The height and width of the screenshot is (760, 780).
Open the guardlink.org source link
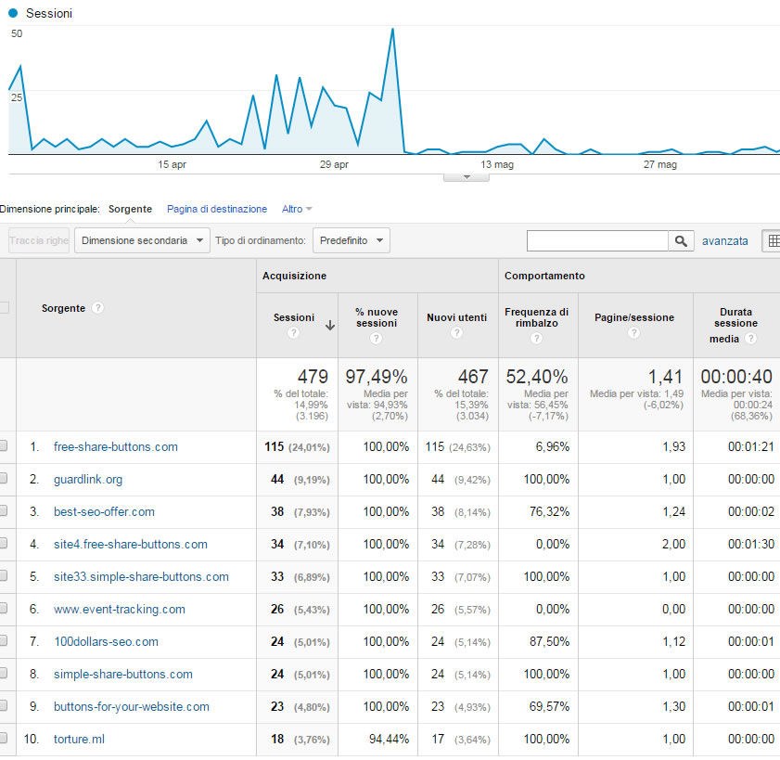[88, 480]
